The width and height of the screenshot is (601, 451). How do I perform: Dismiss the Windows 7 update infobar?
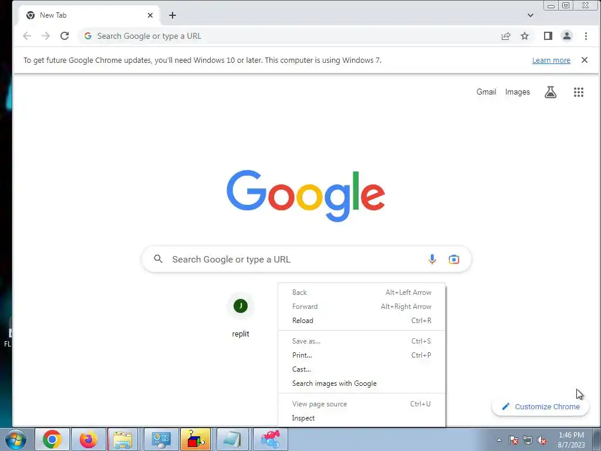tap(584, 60)
